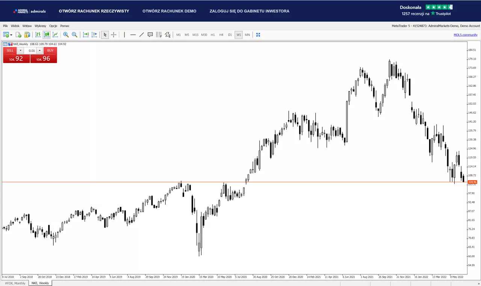Click the one-click trading panel icon
481x286 pixels.
[5, 44]
